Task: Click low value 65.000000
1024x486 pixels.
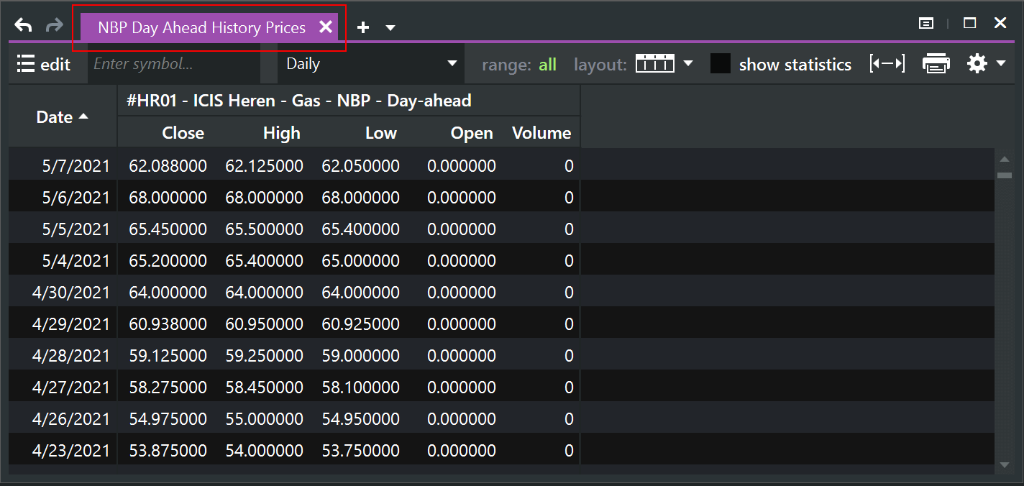Action: coord(360,261)
